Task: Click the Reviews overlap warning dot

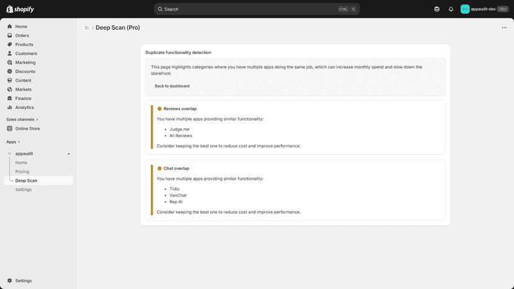Action: pos(160,109)
